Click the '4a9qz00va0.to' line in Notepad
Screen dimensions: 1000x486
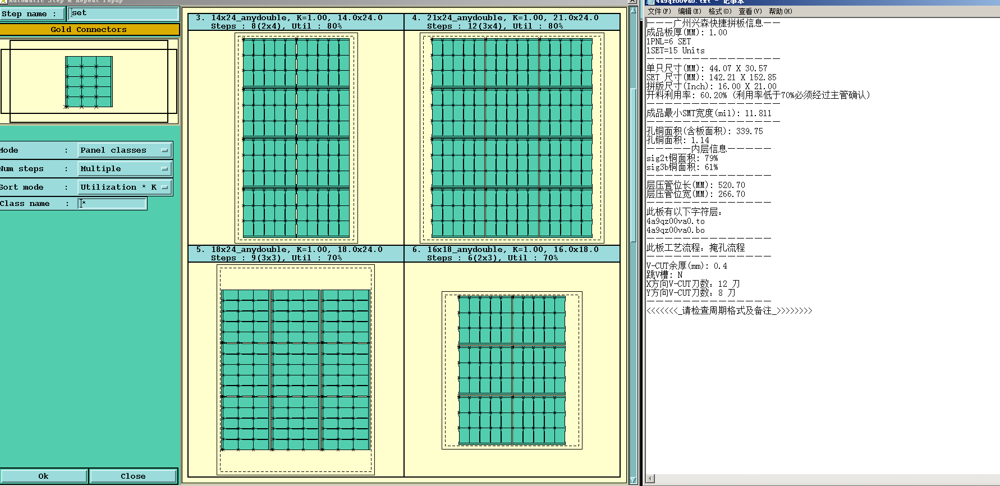click(x=675, y=221)
